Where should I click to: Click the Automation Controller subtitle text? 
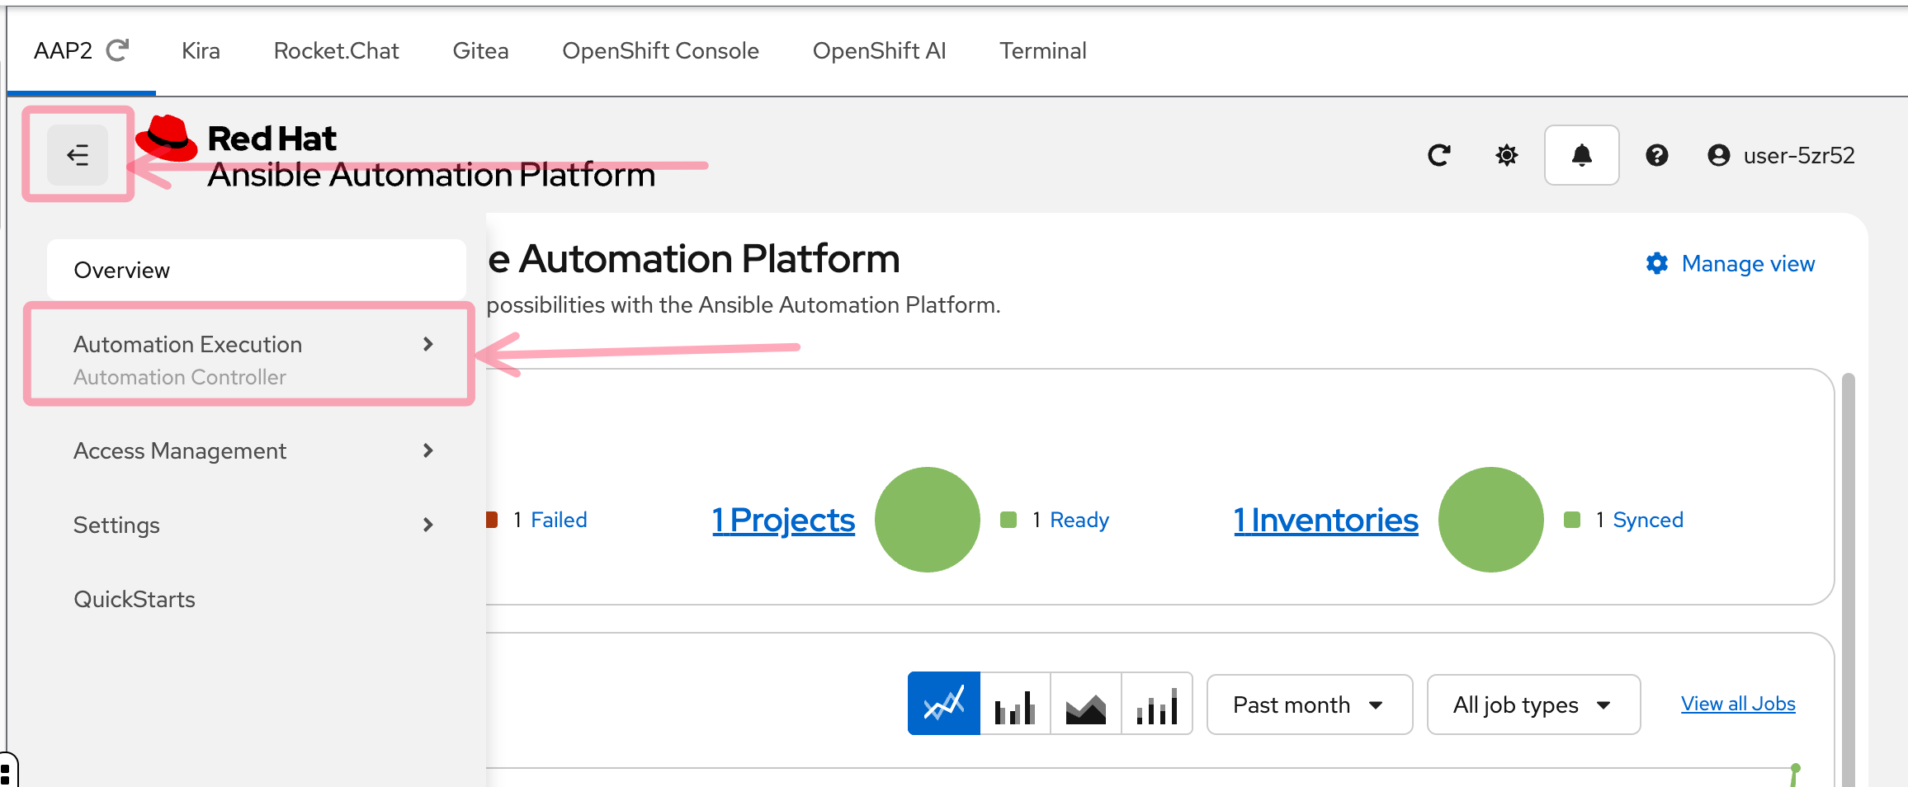(180, 377)
